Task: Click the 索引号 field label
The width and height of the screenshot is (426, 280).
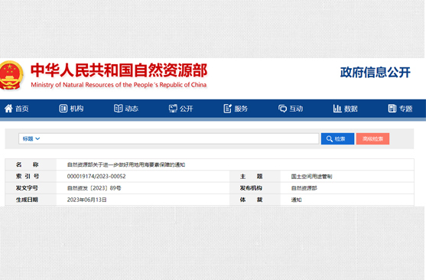Action: (x=28, y=177)
